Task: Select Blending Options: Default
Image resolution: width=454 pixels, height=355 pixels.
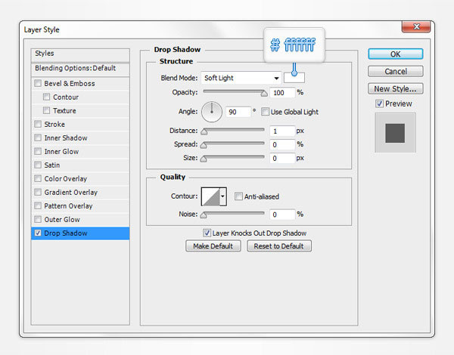Action: click(x=80, y=69)
